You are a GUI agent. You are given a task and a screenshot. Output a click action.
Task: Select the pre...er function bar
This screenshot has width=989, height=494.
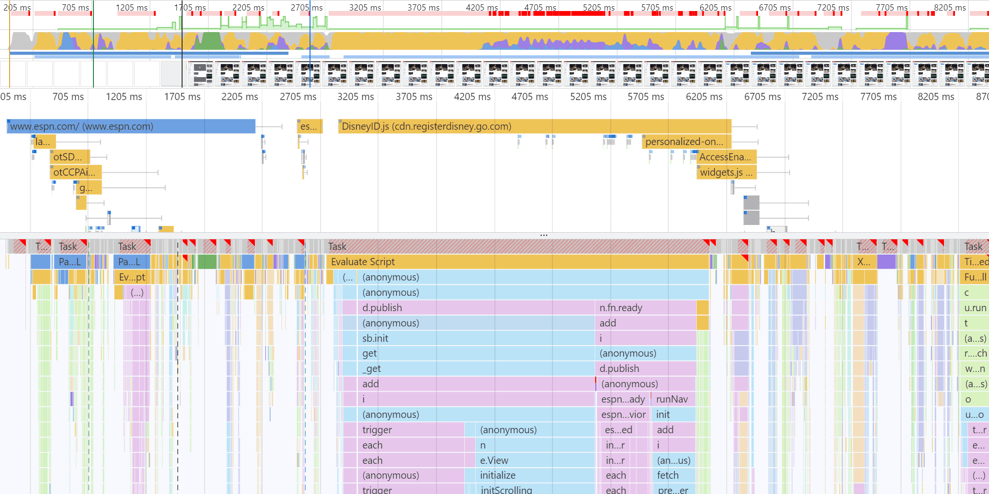click(x=674, y=489)
